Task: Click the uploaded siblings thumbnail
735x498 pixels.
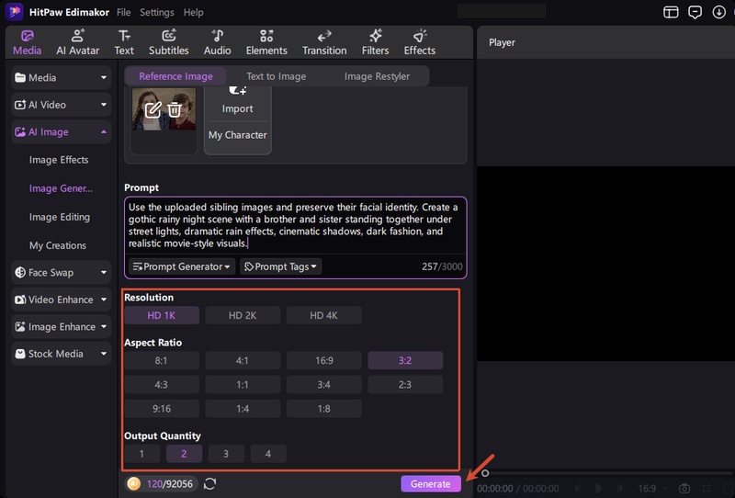Action: pyautogui.click(x=164, y=108)
